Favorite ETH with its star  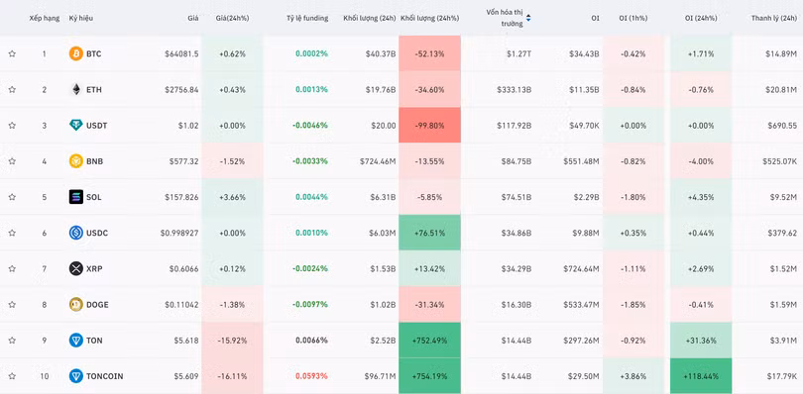click(12, 89)
